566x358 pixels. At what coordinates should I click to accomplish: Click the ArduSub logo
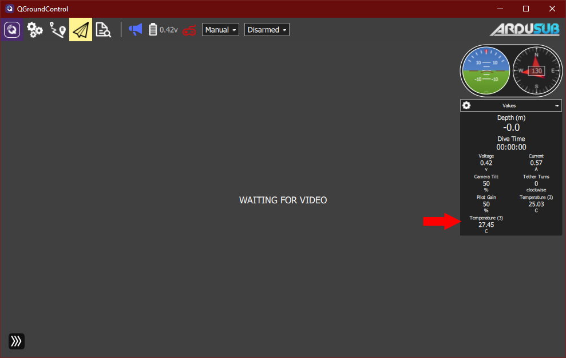coord(524,30)
